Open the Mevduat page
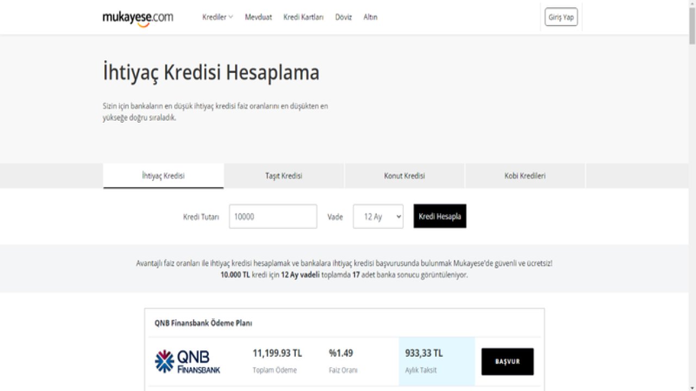Image resolution: width=696 pixels, height=391 pixels. (x=258, y=17)
